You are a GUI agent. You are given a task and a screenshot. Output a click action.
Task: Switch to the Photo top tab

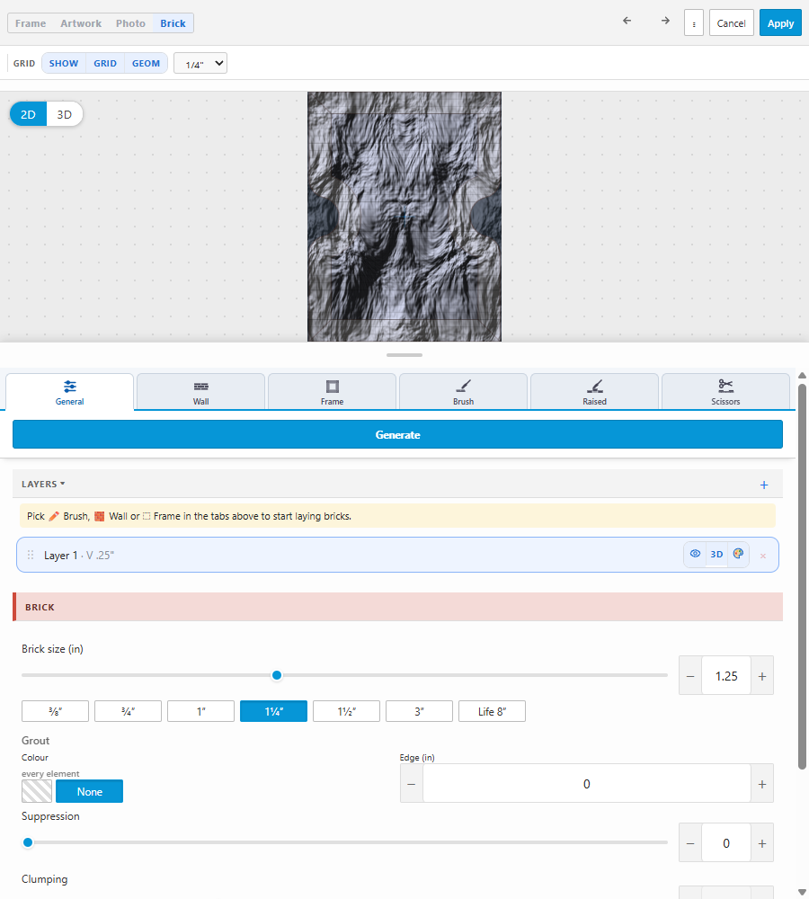130,23
